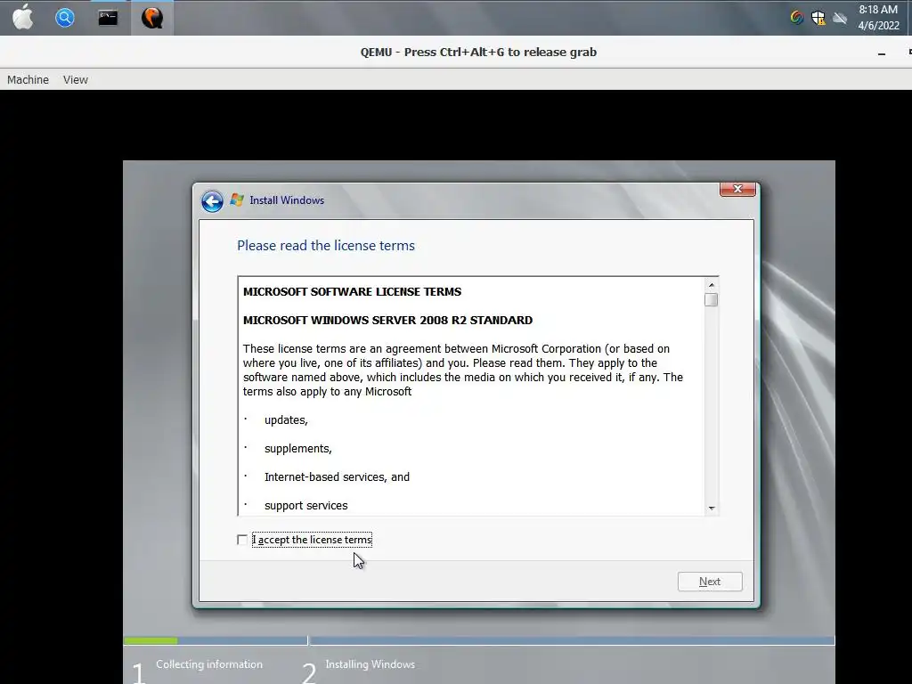Click 'MICROSOFT SOFTWARE LICENSE TERMS' heading
The height and width of the screenshot is (684, 912).
(352, 291)
